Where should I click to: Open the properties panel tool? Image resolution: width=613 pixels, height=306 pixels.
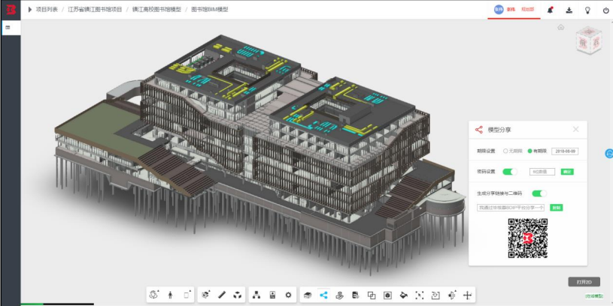coord(272,295)
